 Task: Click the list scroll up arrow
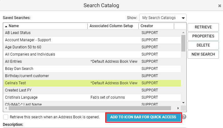click(x=183, y=32)
